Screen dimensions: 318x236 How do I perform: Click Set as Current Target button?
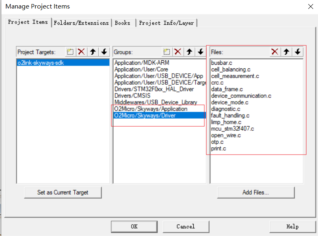(63, 193)
